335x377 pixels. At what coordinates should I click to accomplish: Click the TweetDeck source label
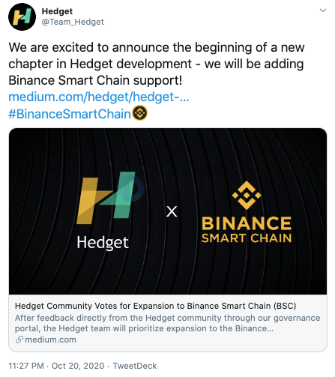135,366
